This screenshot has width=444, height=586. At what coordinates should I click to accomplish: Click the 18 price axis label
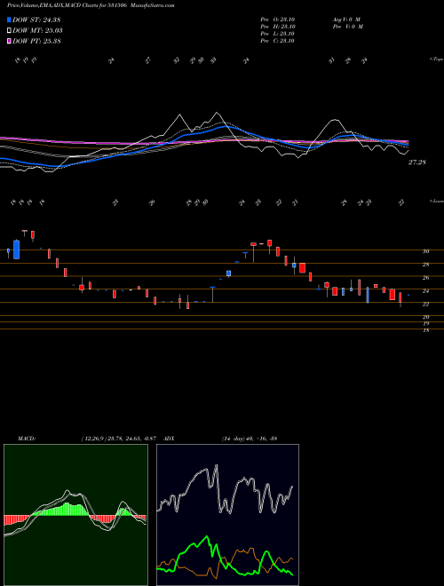coord(425,330)
